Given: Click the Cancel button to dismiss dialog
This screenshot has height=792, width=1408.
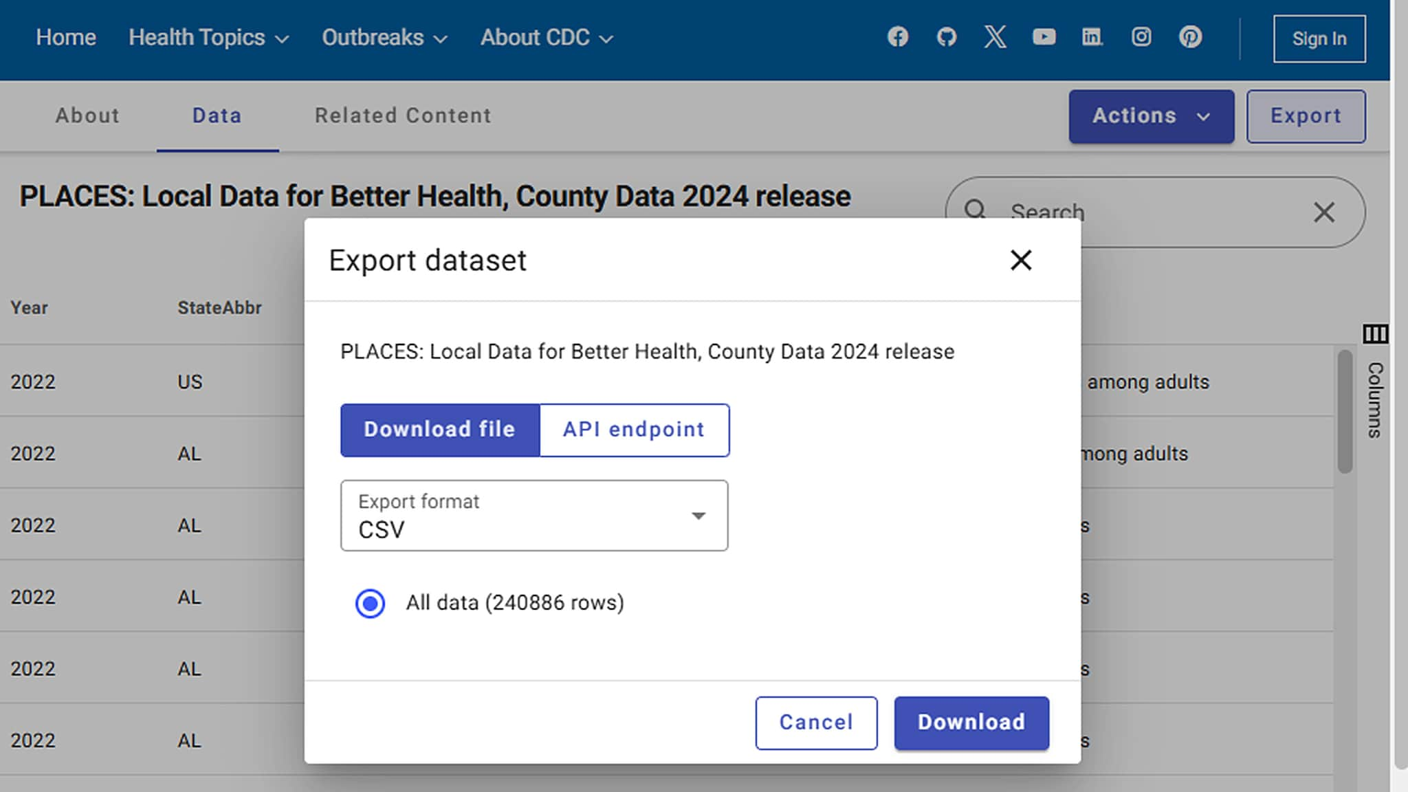Looking at the screenshot, I should coord(816,721).
